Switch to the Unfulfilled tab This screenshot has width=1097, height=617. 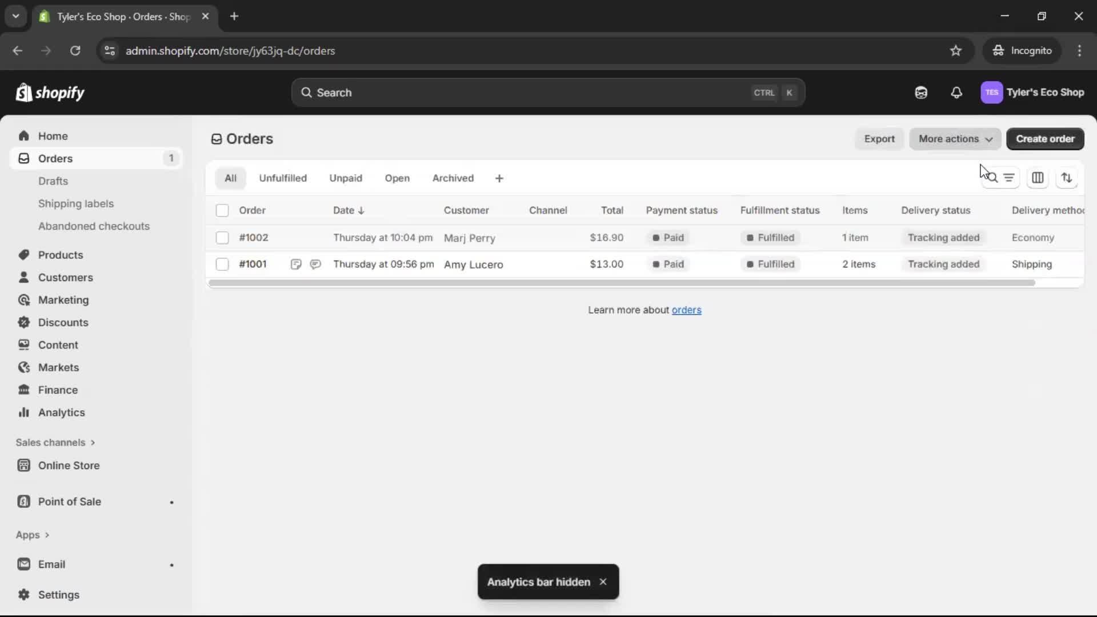(x=283, y=178)
